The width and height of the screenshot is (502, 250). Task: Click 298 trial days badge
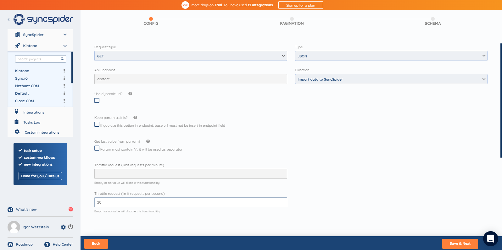[185, 5]
